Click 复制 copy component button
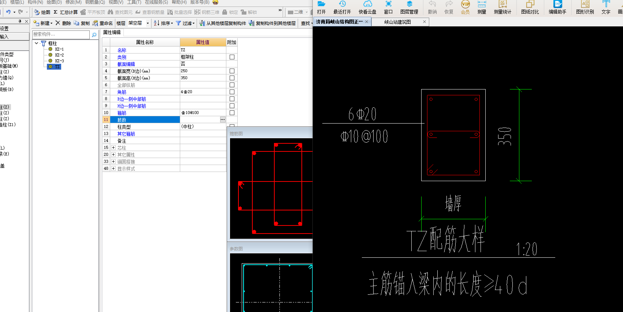Screen dimensions: 623x312 (81, 23)
